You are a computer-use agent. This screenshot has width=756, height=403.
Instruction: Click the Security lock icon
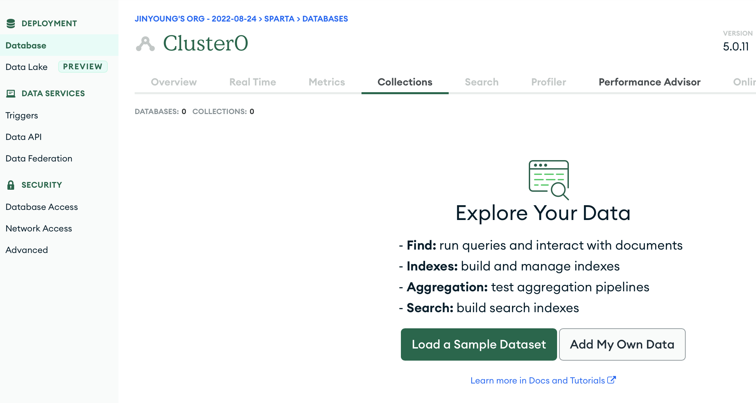tap(11, 185)
